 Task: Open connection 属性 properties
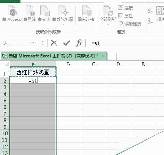pyautogui.click(x=126, y=16)
